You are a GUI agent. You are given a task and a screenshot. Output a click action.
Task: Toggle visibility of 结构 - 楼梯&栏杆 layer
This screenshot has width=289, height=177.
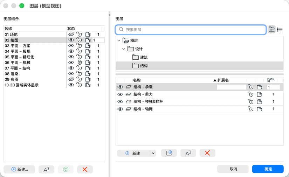pyautogui.click(x=120, y=101)
